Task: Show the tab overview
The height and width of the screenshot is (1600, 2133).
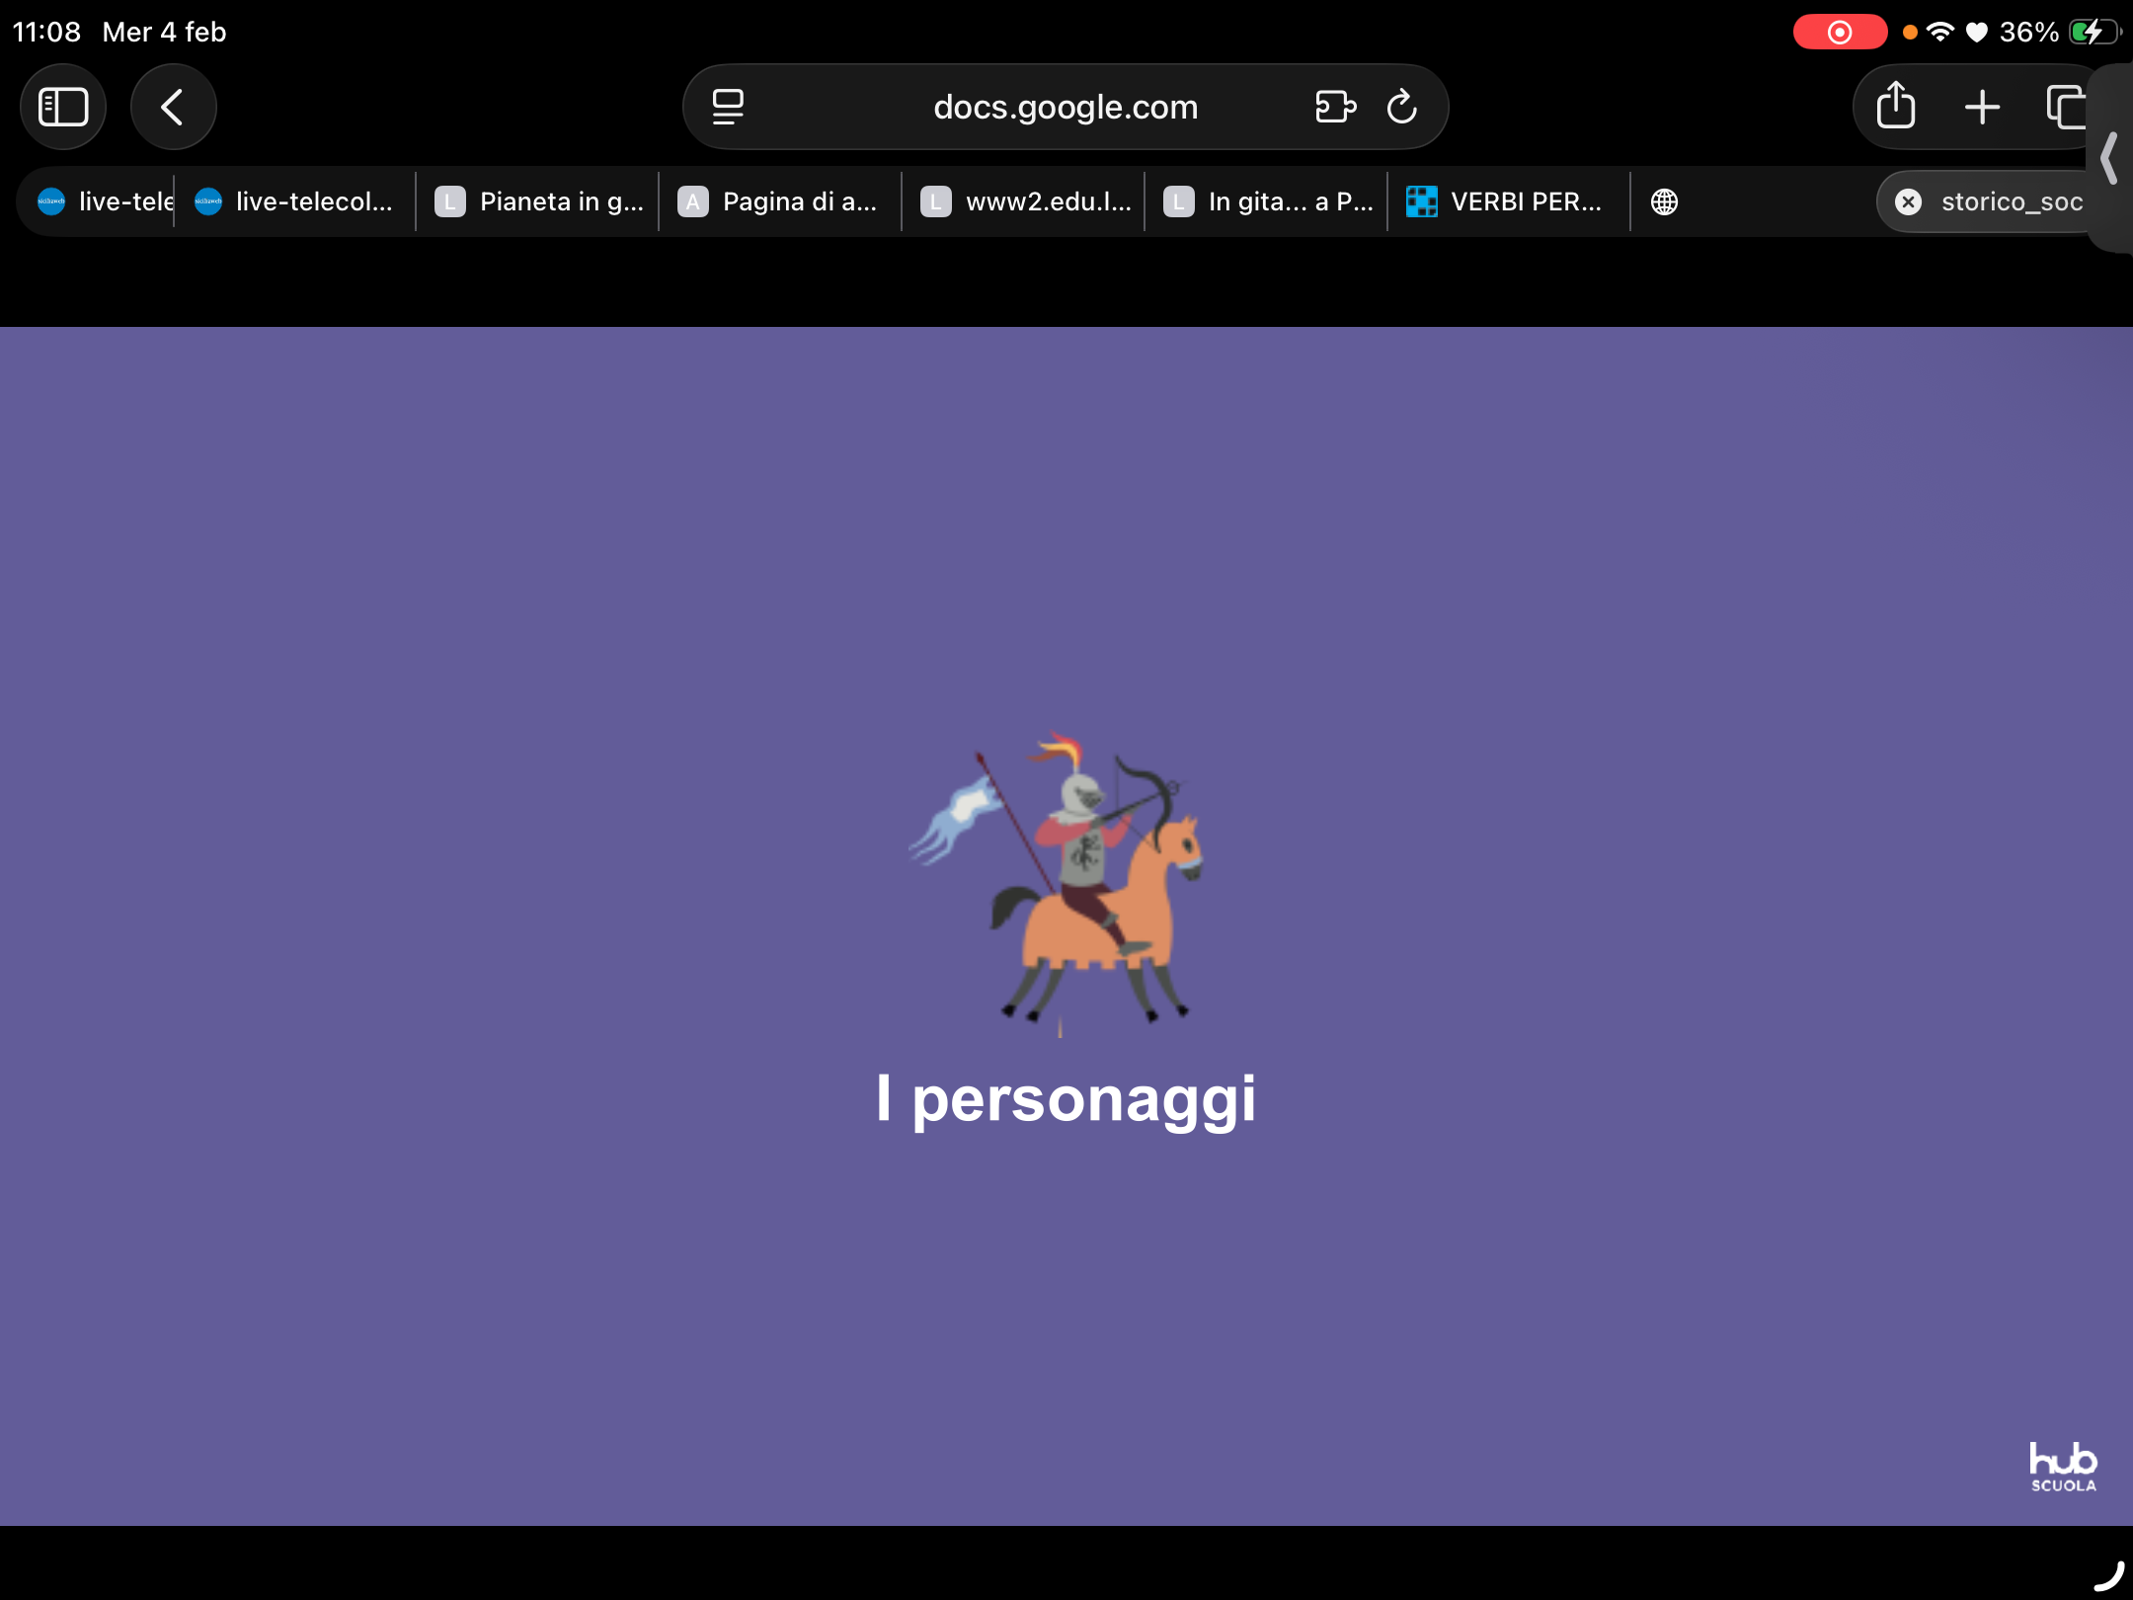Action: (x=2065, y=107)
